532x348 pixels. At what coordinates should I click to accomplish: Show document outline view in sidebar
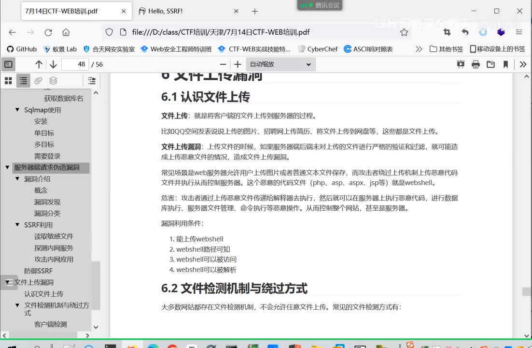(23, 81)
